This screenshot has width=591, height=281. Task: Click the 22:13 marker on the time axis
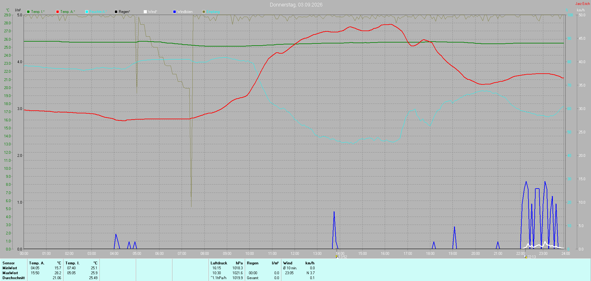pos(530,257)
